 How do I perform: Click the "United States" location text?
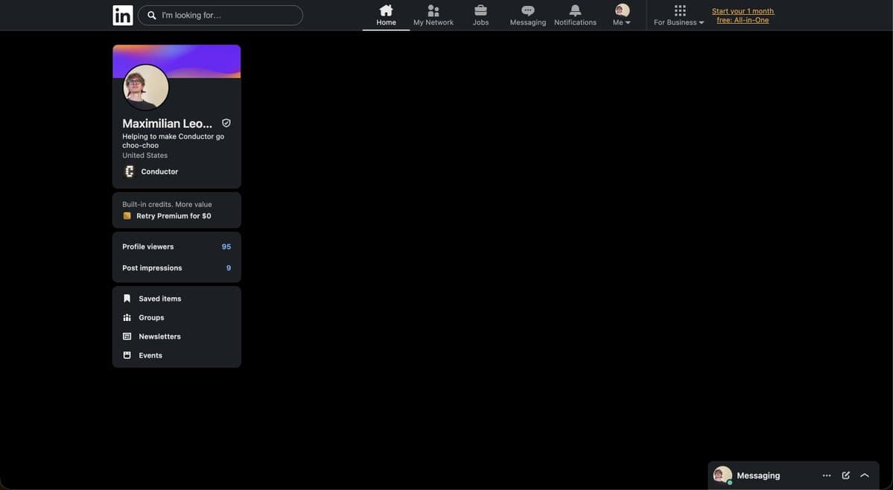click(x=145, y=156)
